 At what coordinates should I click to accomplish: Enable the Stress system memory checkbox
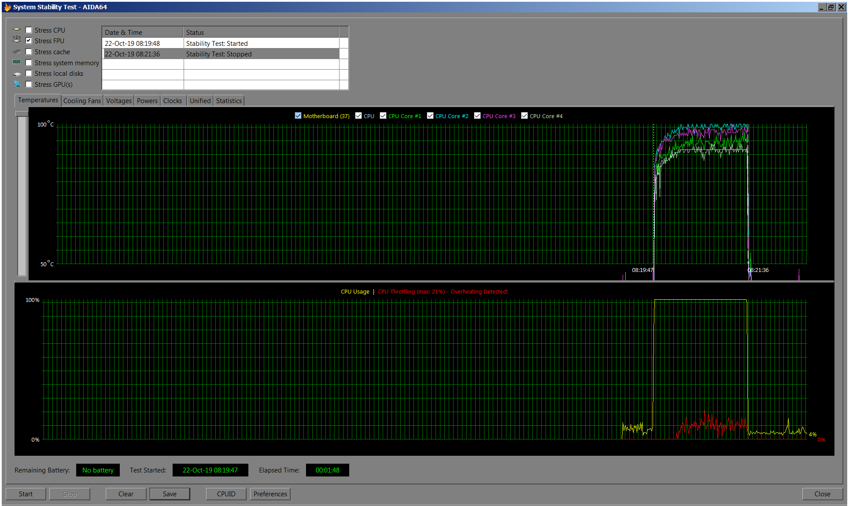pyautogui.click(x=29, y=63)
